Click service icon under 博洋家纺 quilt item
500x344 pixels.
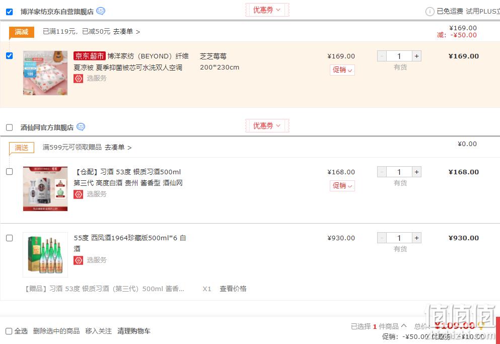coord(79,78)
